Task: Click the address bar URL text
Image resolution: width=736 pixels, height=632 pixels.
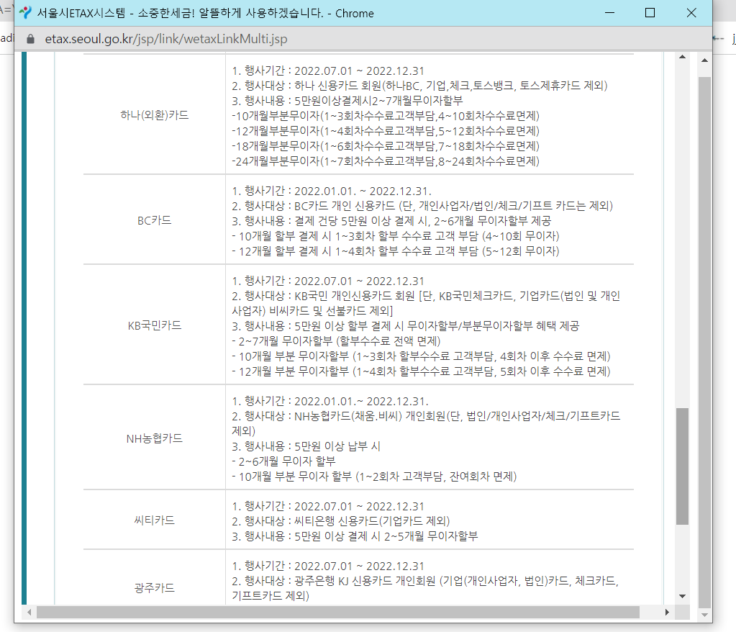Action: pyautogui.click(x=166, y=39)
